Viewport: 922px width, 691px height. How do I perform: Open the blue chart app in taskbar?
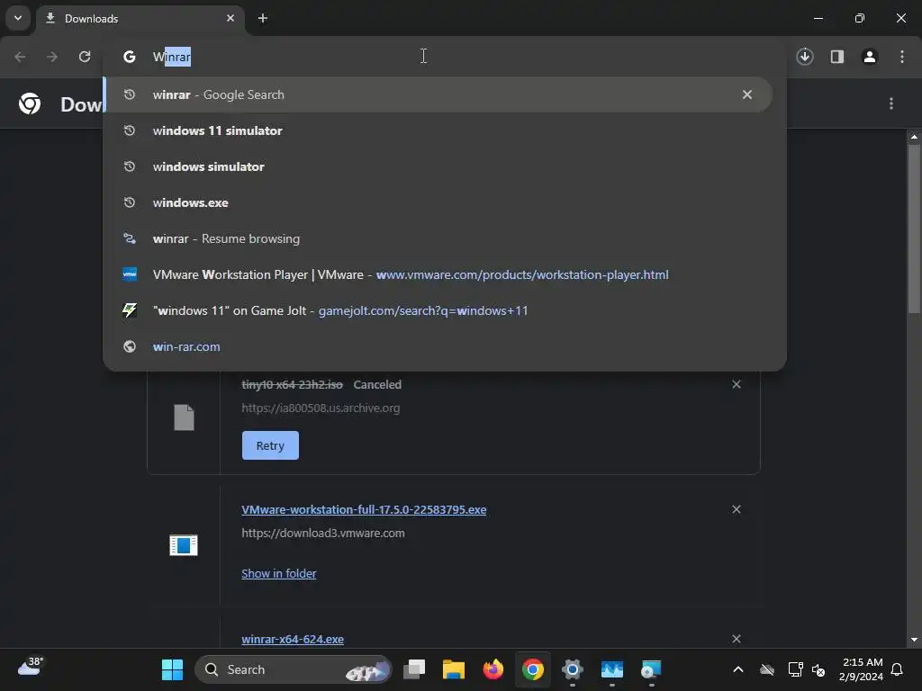coord(611,669)
